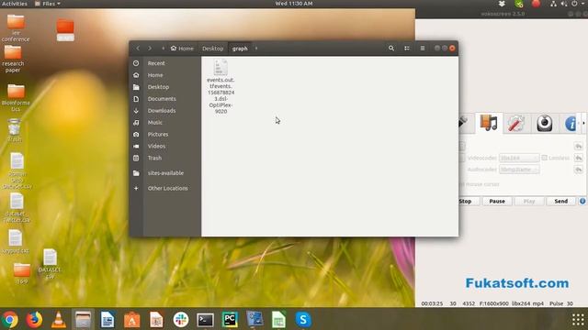588x330 pixels.
Task: Launch Skype from dock
Action: (303, 320)
